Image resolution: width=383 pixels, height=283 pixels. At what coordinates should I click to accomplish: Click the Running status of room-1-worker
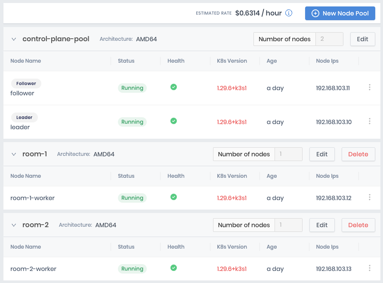point(132,198)
